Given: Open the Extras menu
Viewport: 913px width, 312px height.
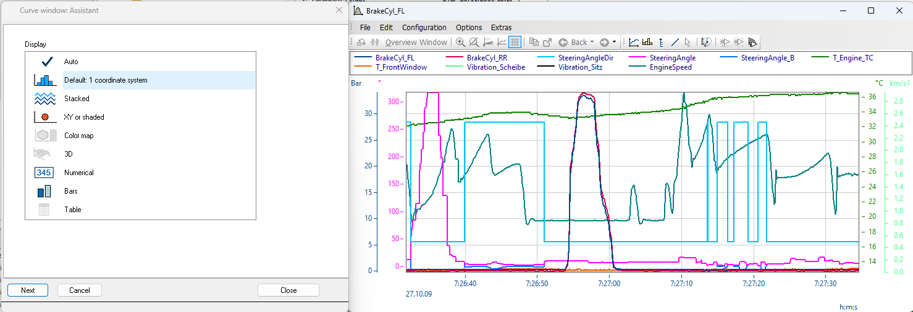Looking at the screenshot, I should (501, 27).
